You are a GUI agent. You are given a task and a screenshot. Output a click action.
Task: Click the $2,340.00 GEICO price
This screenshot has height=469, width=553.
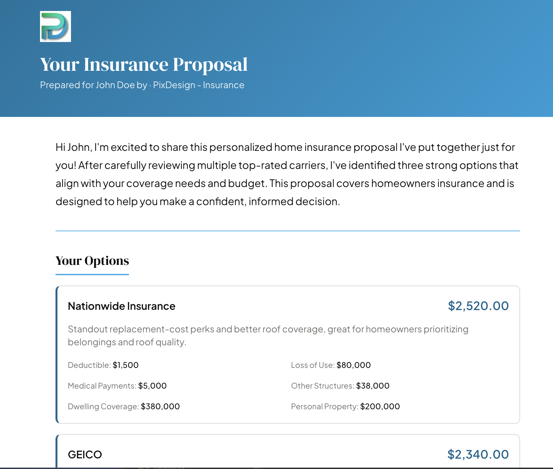tap(478, 454)
